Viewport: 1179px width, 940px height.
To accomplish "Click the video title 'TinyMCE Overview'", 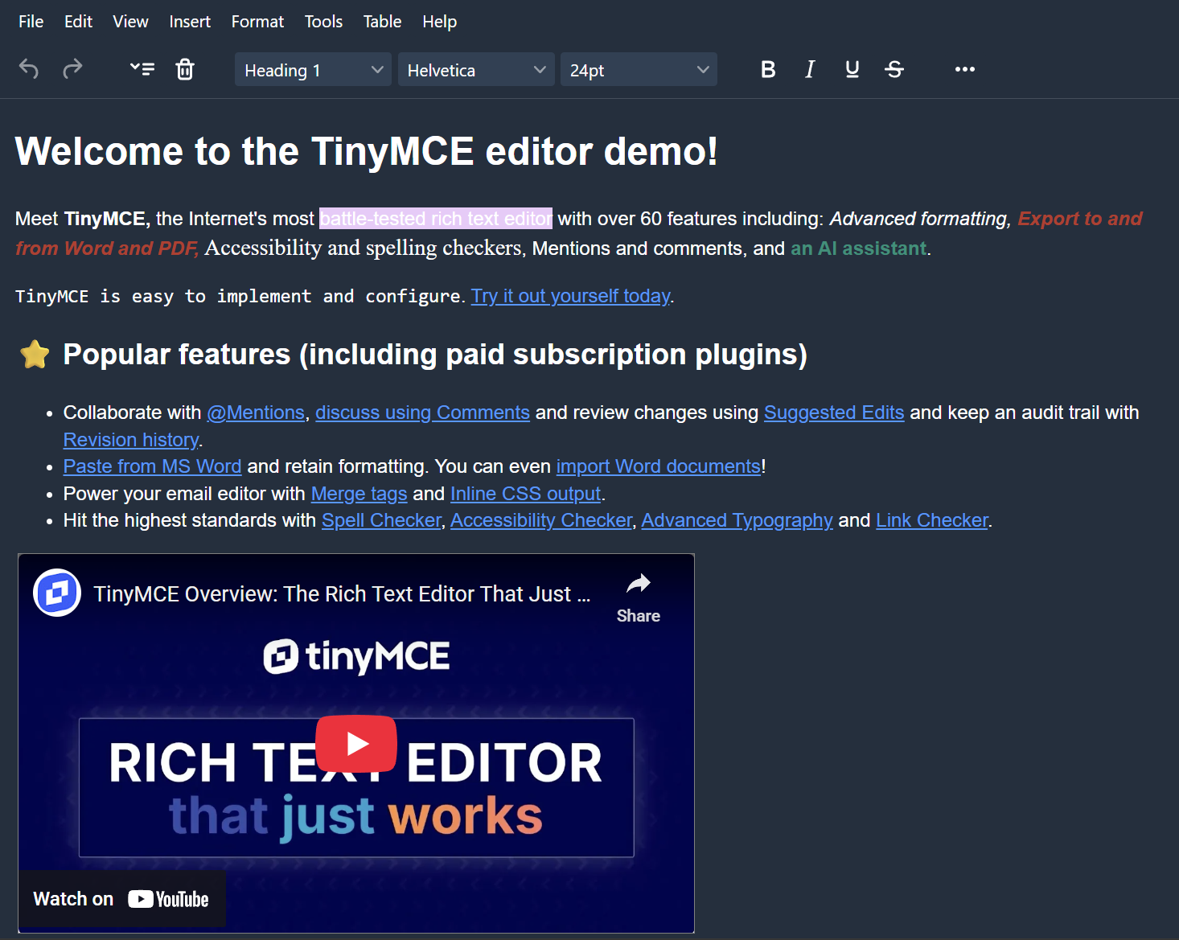I will (x=342, y=594).
